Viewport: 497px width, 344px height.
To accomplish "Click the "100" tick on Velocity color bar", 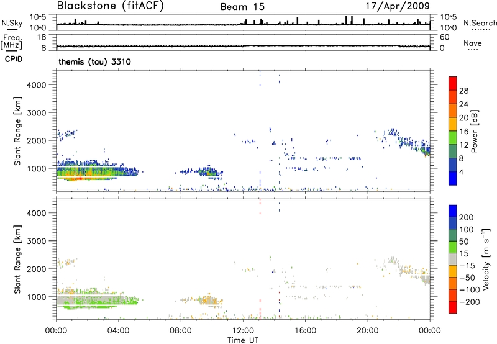I will coord(467,230).
